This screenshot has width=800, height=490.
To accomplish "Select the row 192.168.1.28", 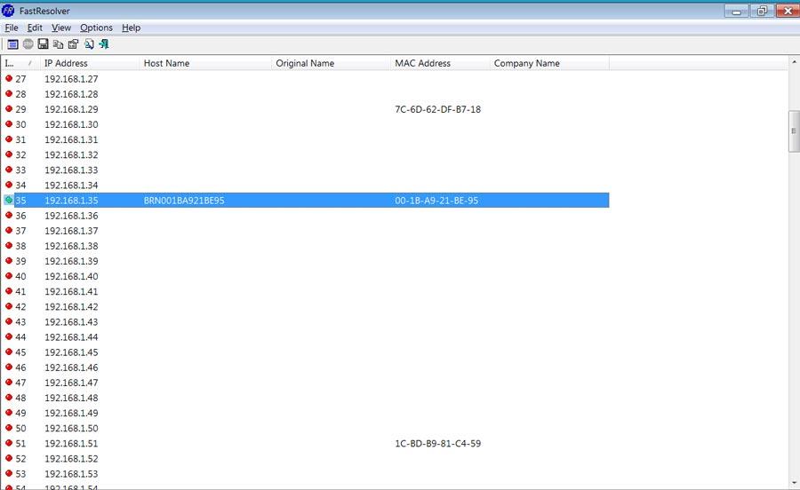I will click(305, 94).
